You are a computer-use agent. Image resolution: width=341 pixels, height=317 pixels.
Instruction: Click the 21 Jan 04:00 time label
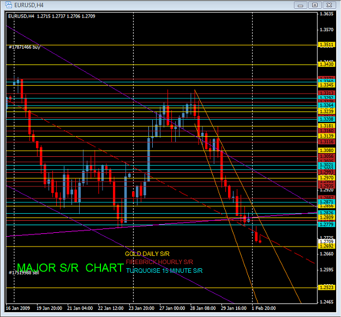coord(80,308)
